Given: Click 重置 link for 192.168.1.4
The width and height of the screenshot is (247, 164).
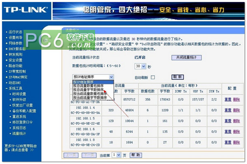Looking at the screenshot, I should (x=227, y=110).
